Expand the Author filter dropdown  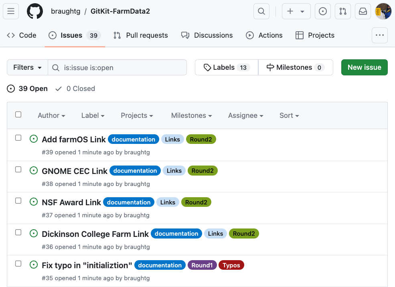click(x=51, y=115)
